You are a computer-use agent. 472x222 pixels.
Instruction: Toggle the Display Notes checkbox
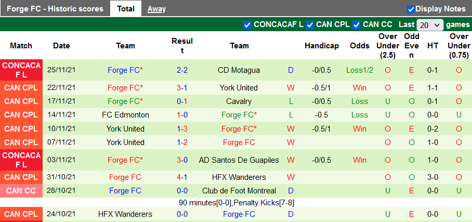tap(411, 9)
